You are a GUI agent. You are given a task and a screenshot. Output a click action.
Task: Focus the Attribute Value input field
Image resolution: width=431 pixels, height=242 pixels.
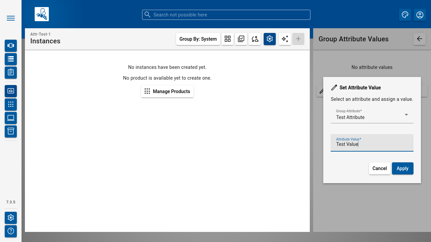click(372, 143)
